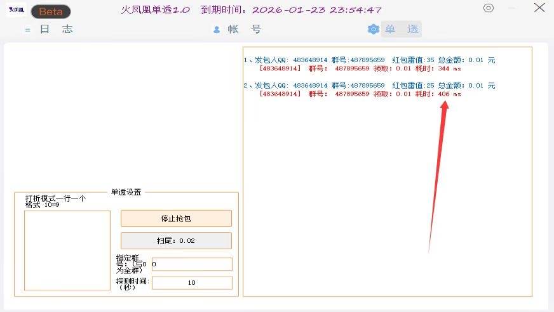
Task: Click the 帐号 user icon
Action: [x=217, y=30]
